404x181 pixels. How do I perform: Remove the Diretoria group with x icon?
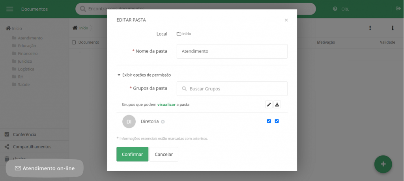tap(163, 122)
